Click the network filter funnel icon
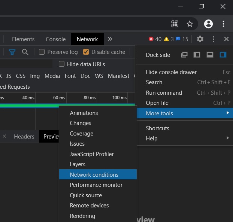This screenshot has width=233, height=222. point(12,52)
